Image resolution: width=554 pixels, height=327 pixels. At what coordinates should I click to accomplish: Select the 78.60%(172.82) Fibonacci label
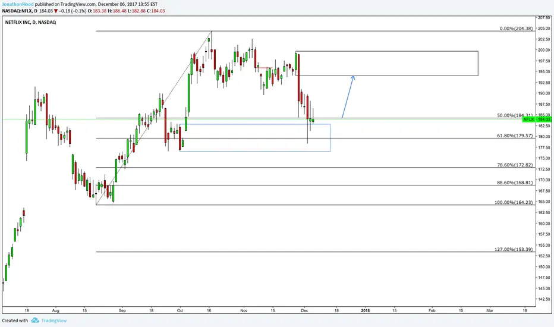(515, 165)
